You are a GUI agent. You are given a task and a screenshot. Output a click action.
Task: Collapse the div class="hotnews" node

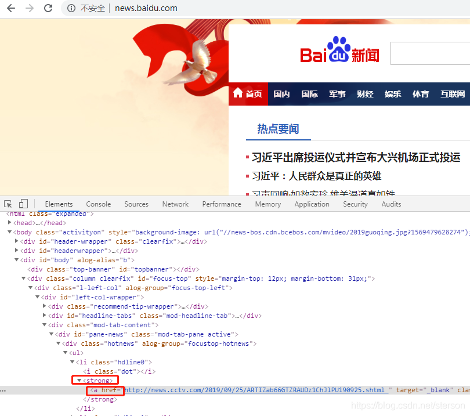point(59,343)
